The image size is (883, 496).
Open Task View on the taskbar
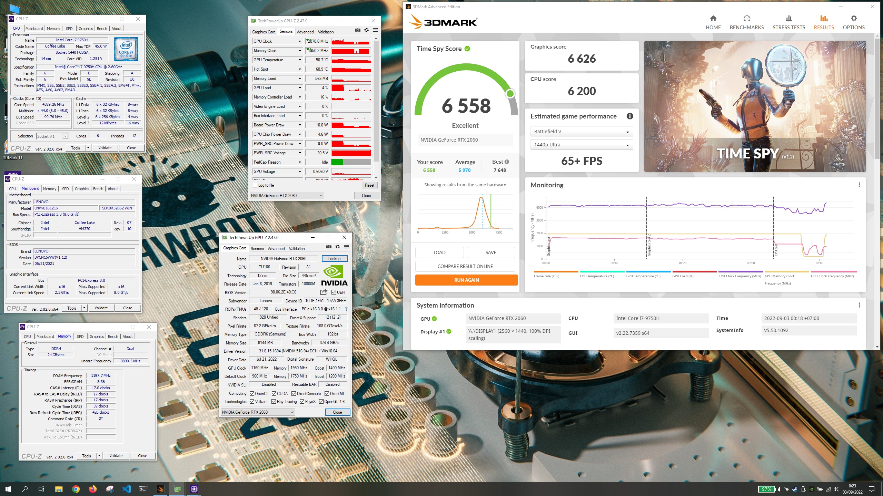pos(41,489)
